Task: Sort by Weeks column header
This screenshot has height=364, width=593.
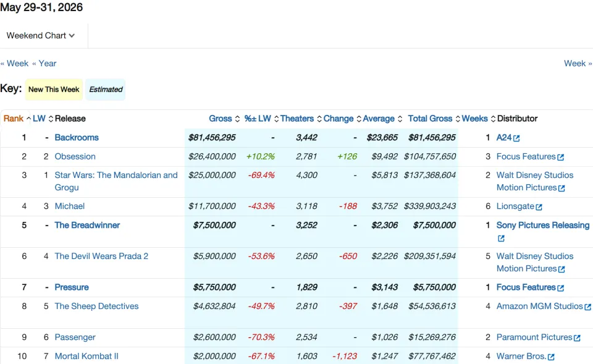Action: [x=474, y=119]
